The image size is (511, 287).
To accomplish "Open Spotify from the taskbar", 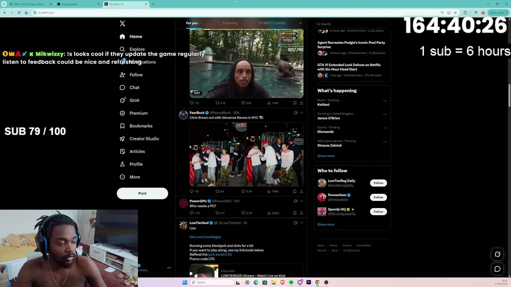I will point(291,282).
